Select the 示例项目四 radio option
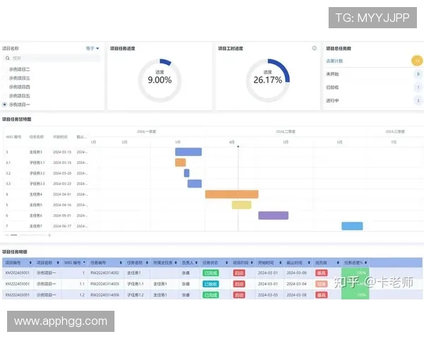Screen dimensions: 424x339 tap(6, 87)
